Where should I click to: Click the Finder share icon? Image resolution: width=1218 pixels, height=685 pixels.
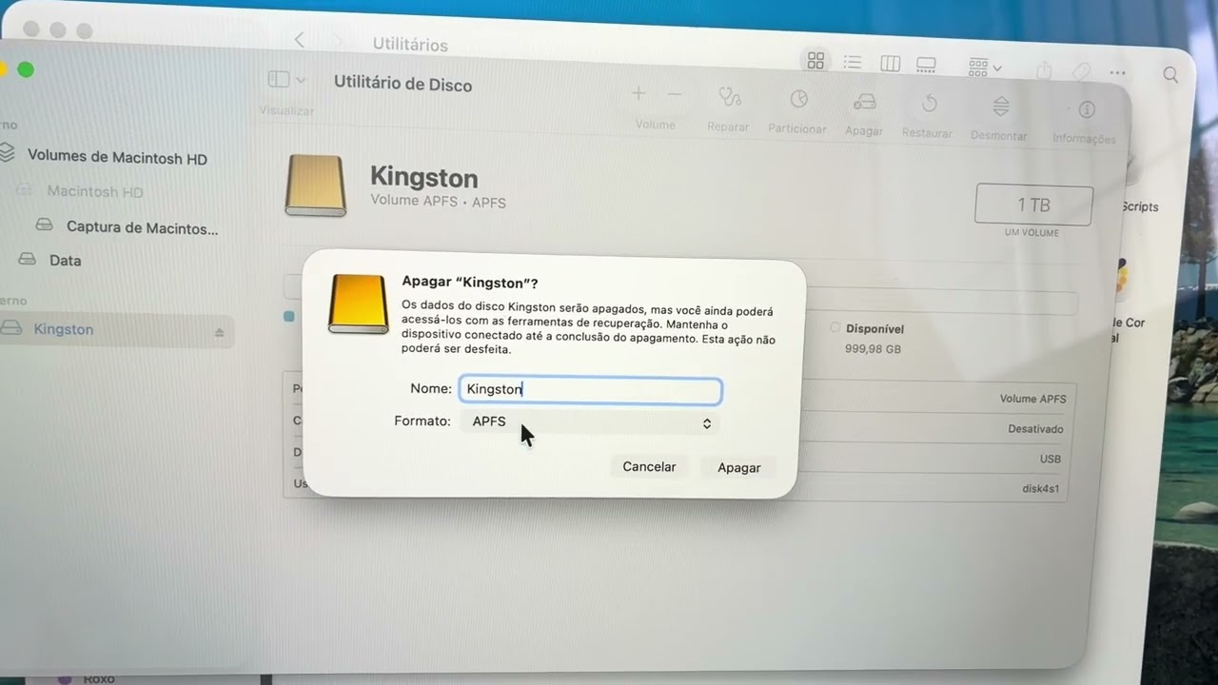click(1044, 70)
